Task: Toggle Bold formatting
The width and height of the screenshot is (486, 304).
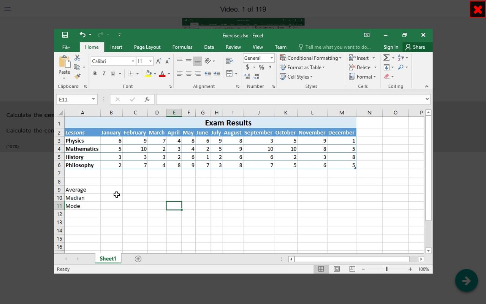Action: [95, 74]
